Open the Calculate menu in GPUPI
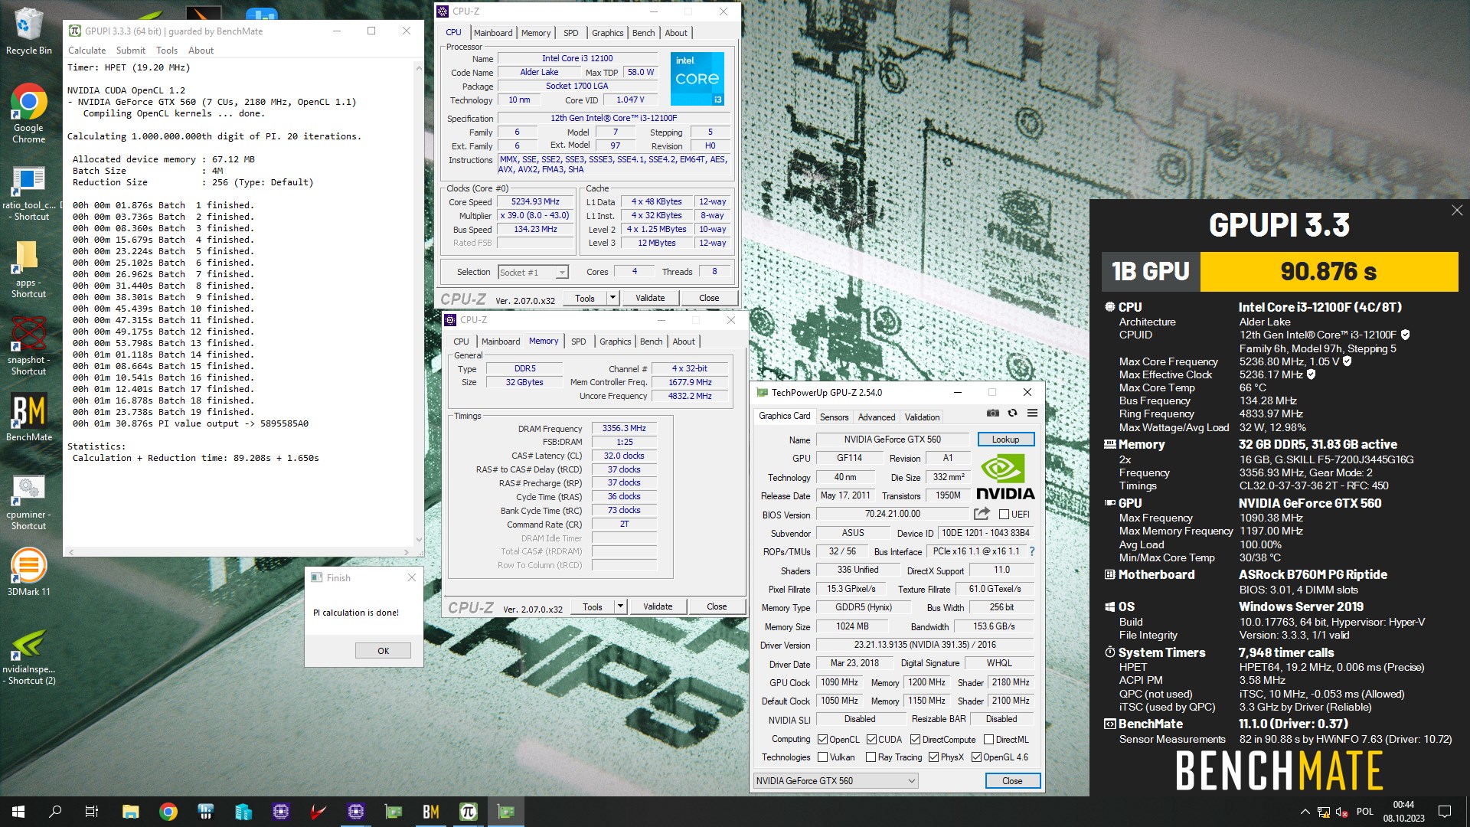1470x827 pixels. tap(87, 51)
